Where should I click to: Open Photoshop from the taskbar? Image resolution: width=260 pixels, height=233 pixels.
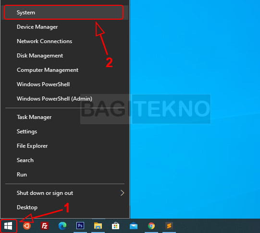80,226
